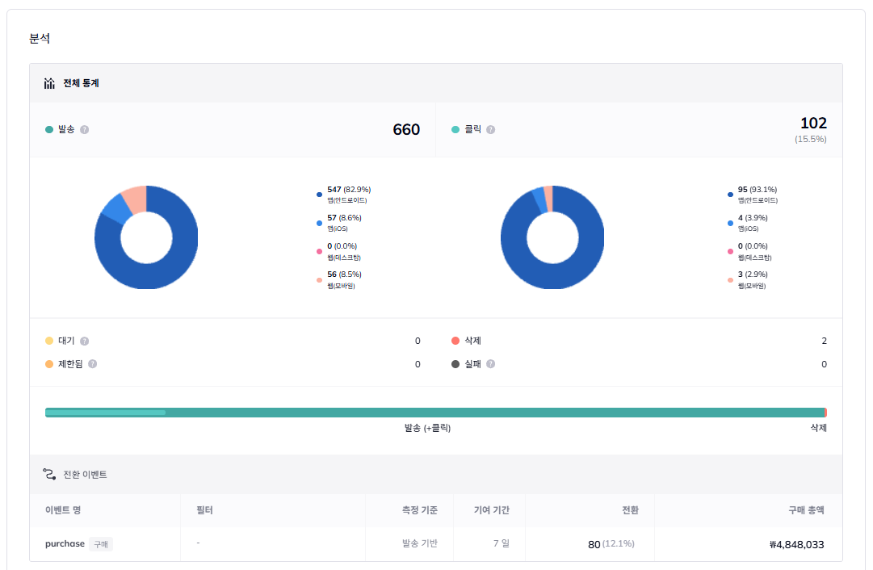This screenshot has width=873, height=570.
Task: Click the red dot next to 삭제
Action: pyautogui.click(x=455, y=342)
